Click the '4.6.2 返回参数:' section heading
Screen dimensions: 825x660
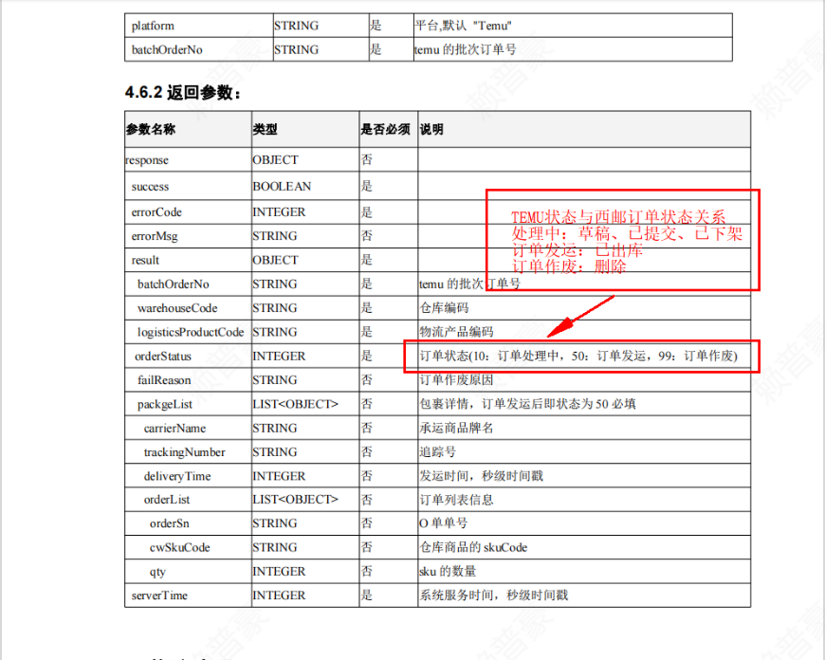pyautogui.click(x=183, y=93)
